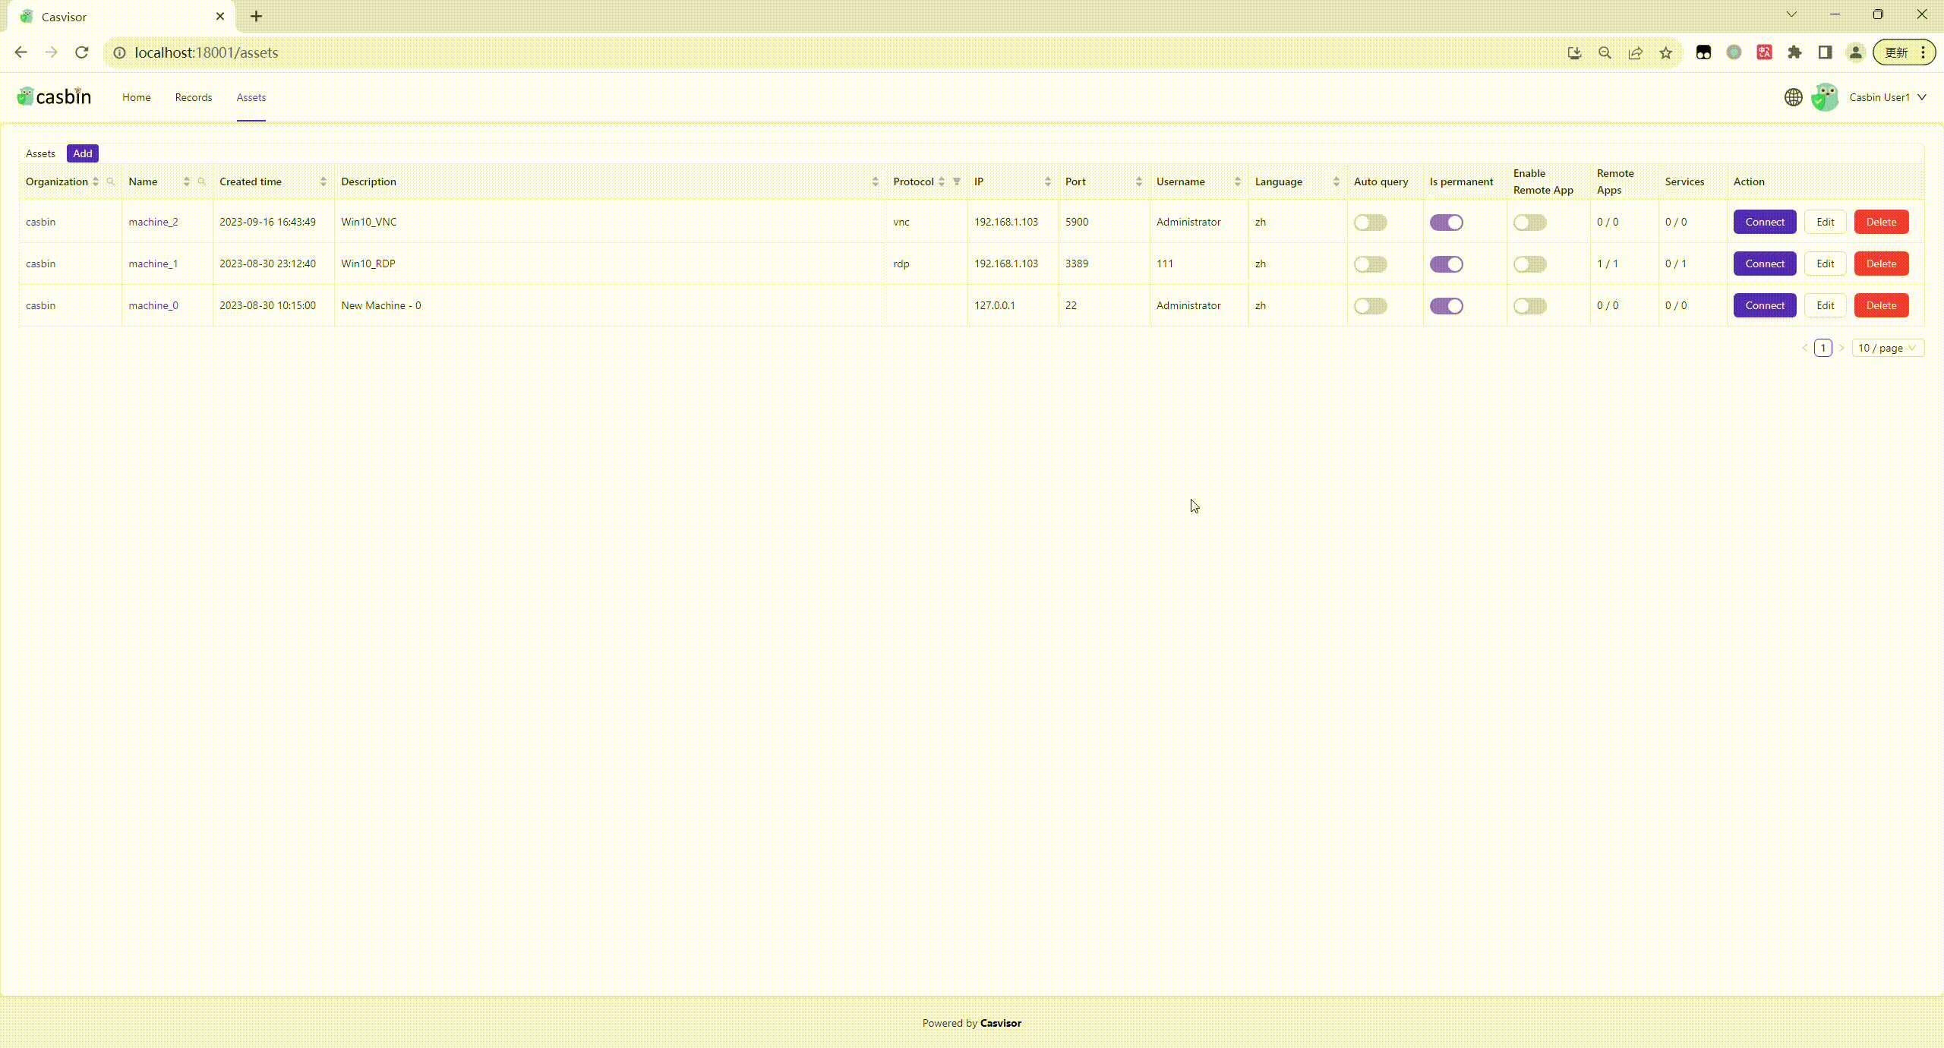Open the Name column search icon
The width and height of the screenshot is (1944, 1048).
pos(201,182)
